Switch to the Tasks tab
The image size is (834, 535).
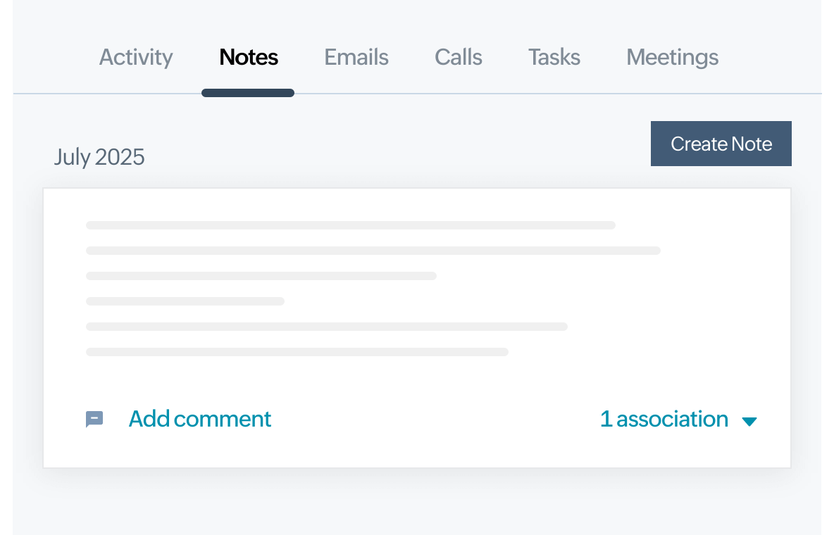coord(554,57)
